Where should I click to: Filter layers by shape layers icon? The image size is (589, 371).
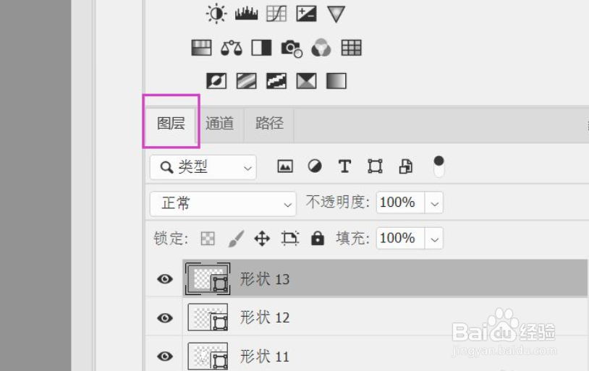375,166
